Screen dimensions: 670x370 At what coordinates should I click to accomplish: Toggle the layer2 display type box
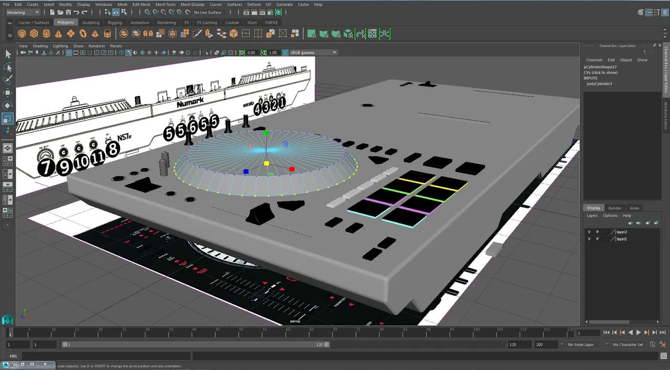[x=606, y=232]
